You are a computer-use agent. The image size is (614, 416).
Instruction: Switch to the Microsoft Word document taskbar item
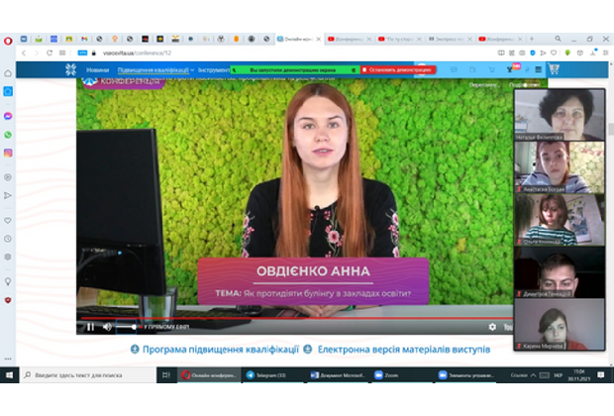338,375
